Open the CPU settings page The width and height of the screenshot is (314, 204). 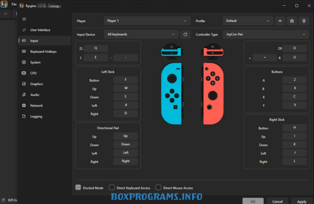click(44, 73)
